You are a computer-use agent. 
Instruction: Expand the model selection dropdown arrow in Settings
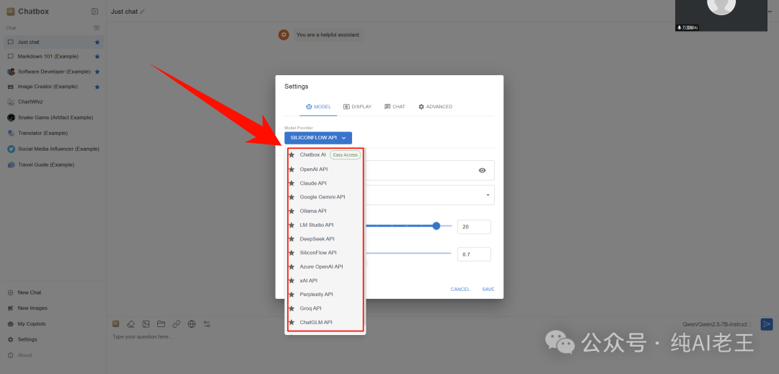tap(488, 194)
